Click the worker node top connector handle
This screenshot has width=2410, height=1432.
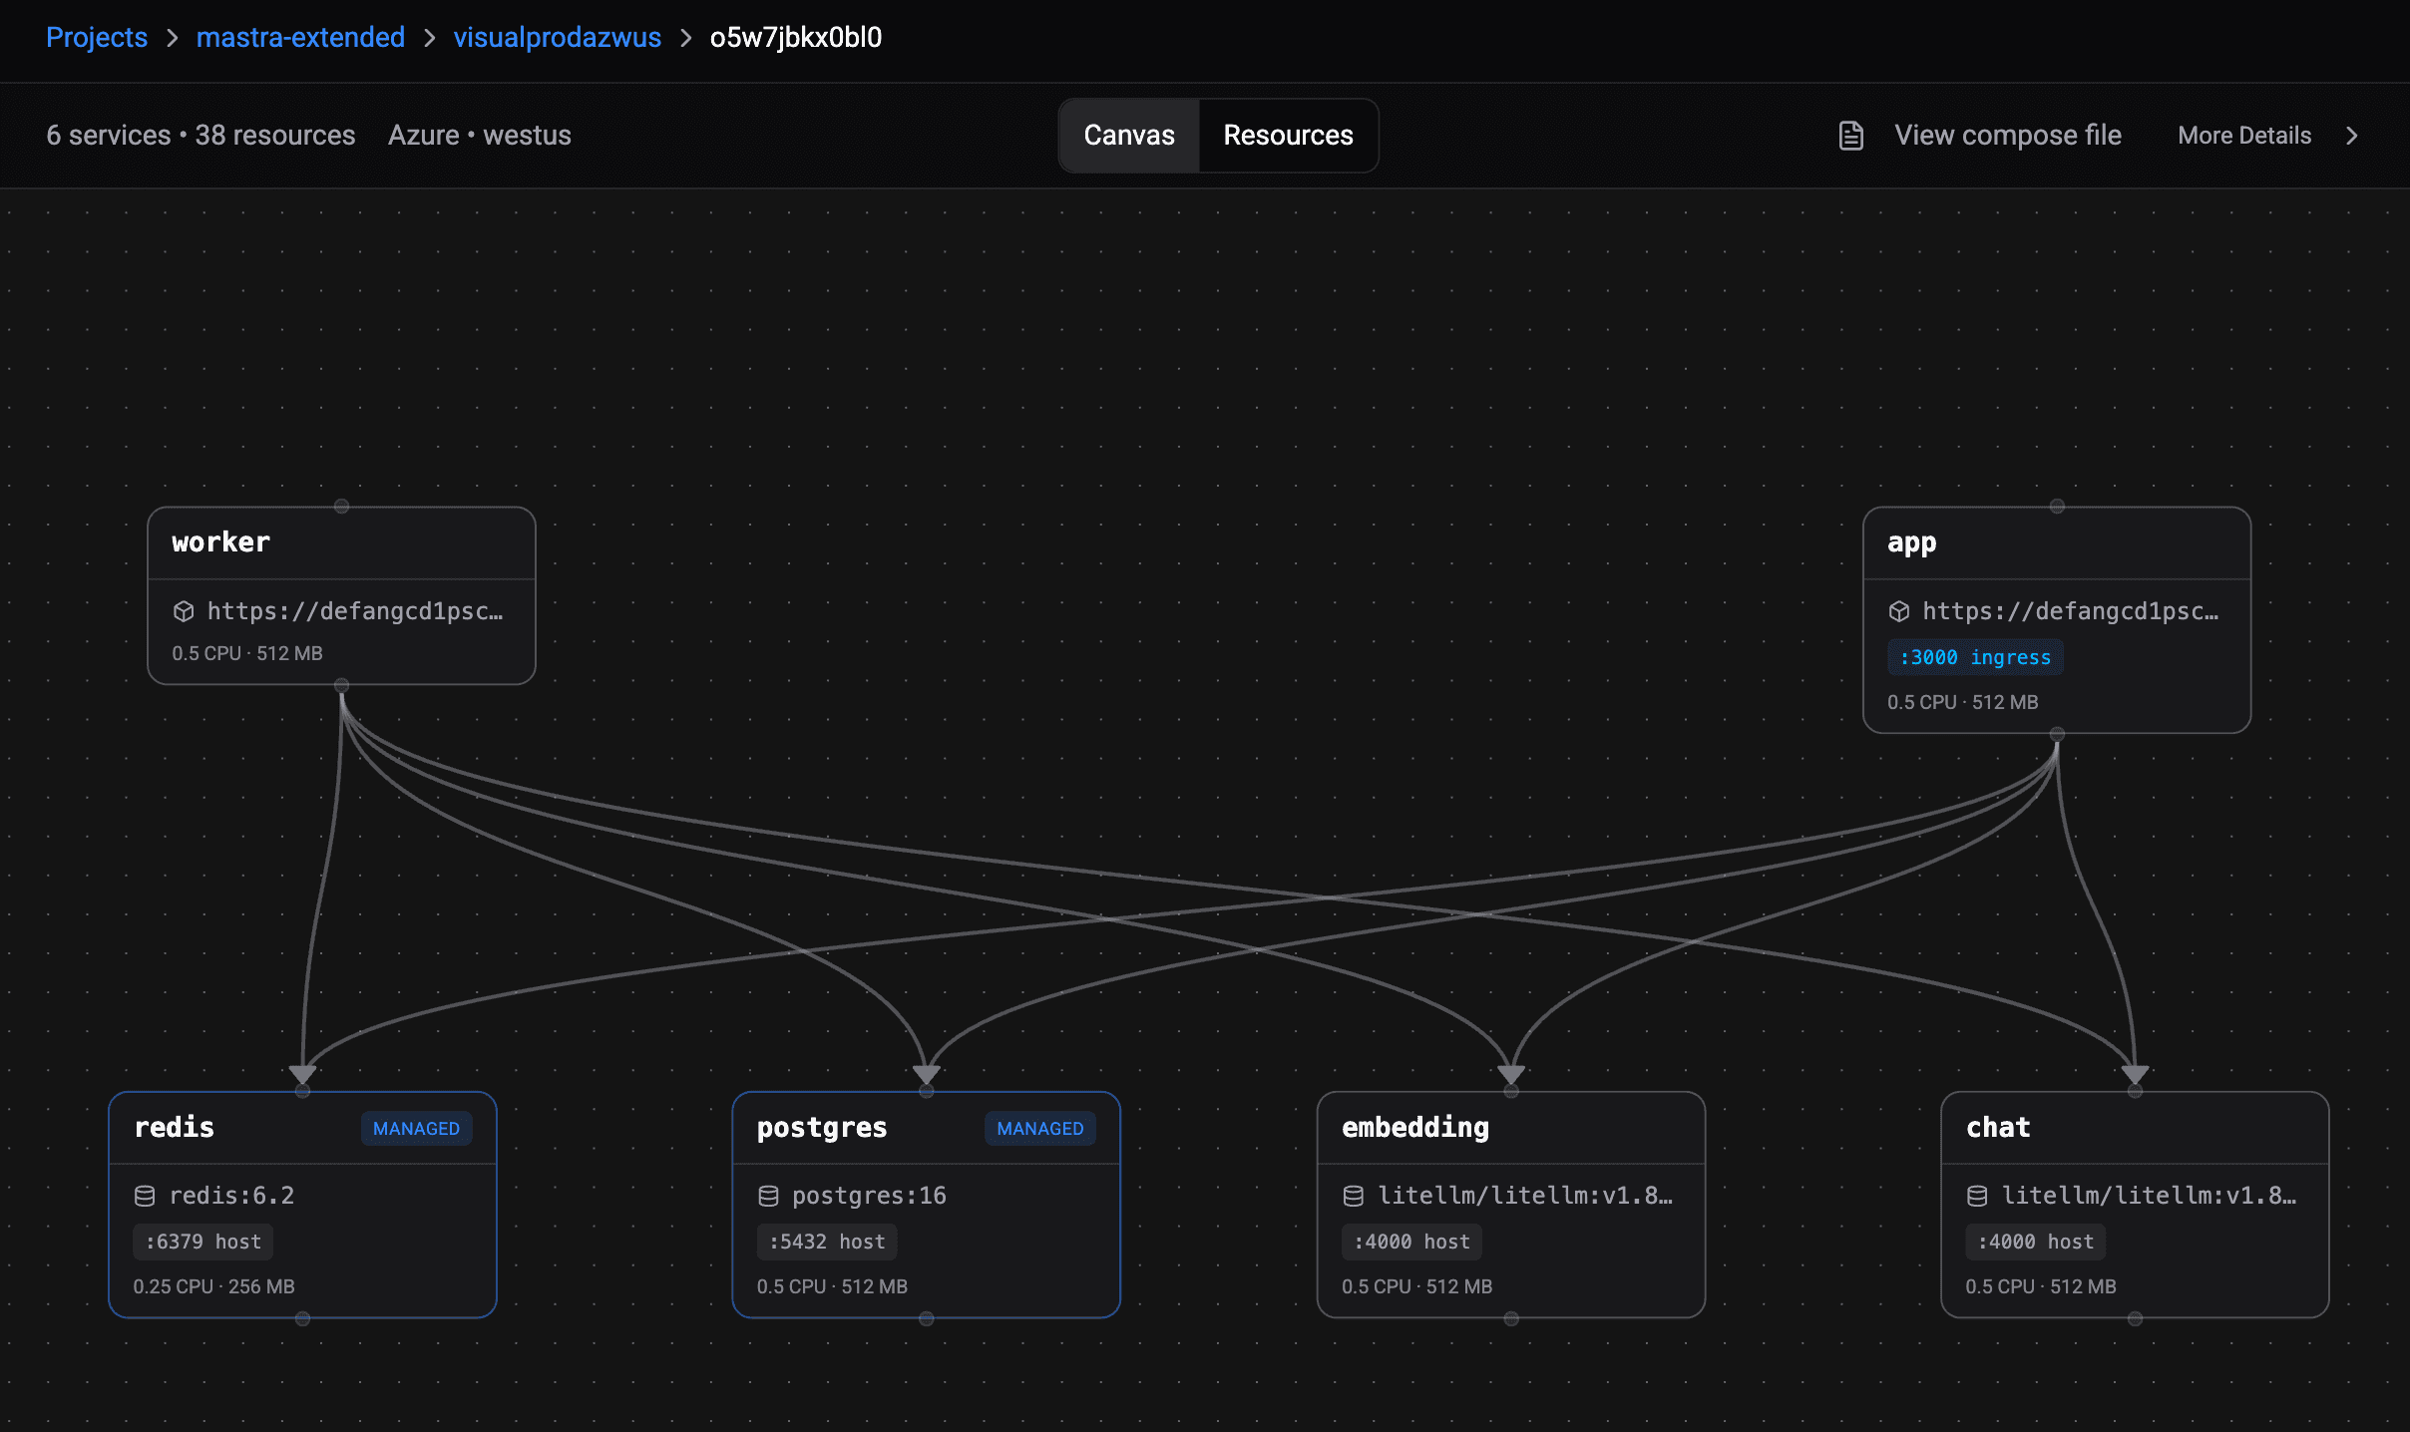[341, 507]
